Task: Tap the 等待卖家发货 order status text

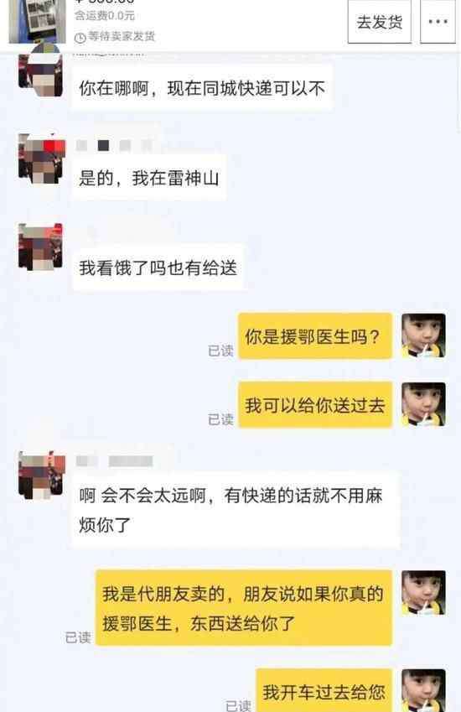Action: pos(122,36)
